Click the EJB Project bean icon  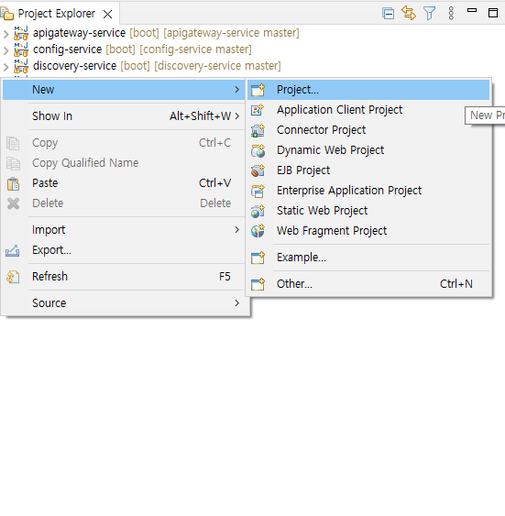(258, 170)
